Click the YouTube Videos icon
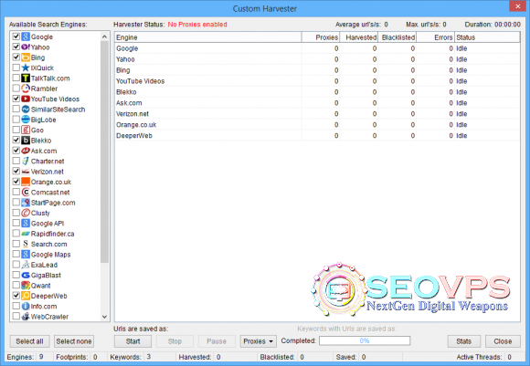This screenshot has width=530, height=366. pos(26,99)
